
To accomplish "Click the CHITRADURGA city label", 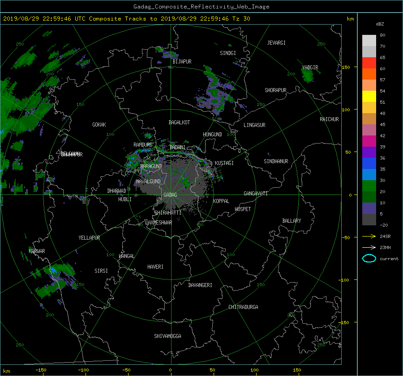I will (243, 307).
